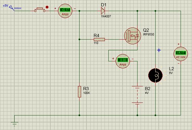Image resolution: width=192 pixels, height=130 pixels.
Task: Click the R3 resistor body
Action: point(79,91)
